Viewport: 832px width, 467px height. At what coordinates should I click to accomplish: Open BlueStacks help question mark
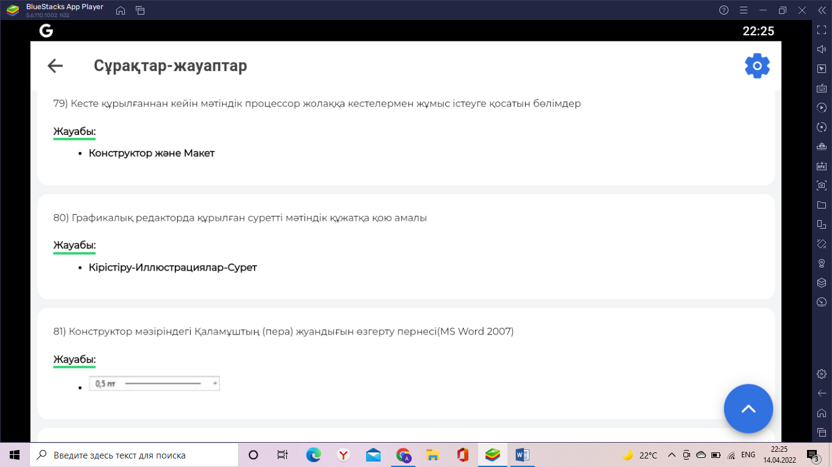click(724, 10)
